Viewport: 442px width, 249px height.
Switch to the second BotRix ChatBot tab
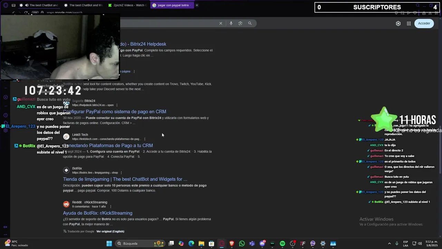pos(83,5)
